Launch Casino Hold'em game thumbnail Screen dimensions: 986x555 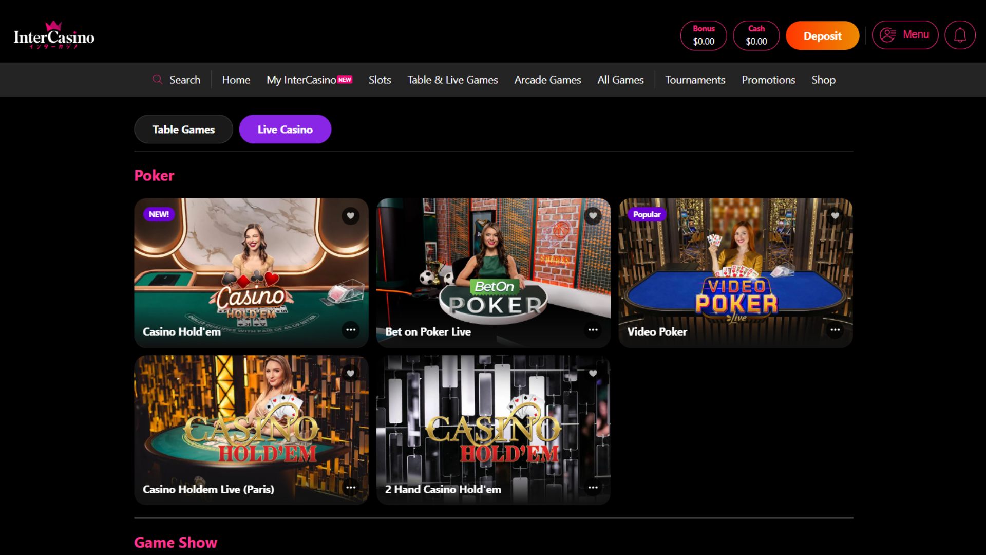click(x=251, y=272)
